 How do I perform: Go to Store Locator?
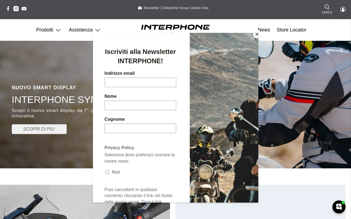point(291,30)
